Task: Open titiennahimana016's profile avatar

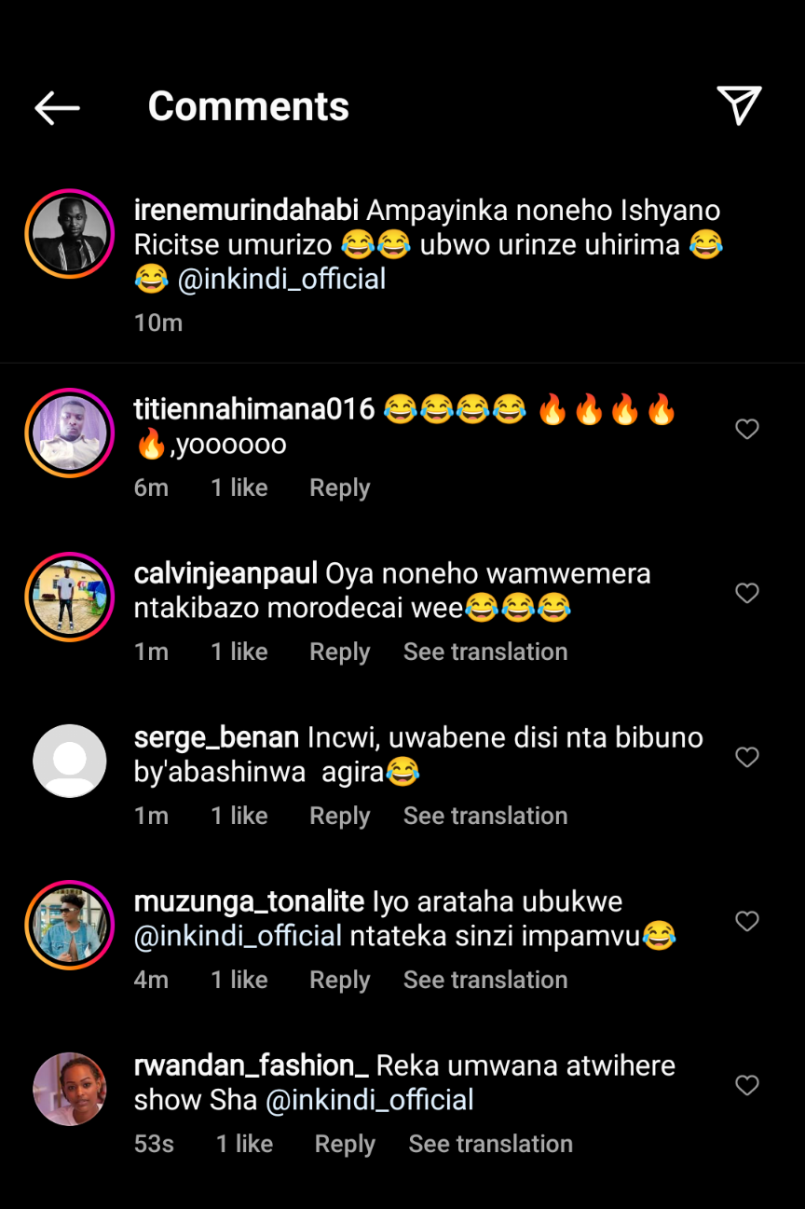Action: tap(70, 433)
